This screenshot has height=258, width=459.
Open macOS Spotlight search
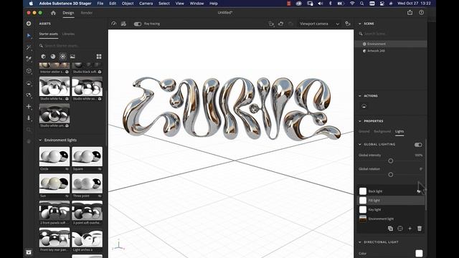pos(362,4)
